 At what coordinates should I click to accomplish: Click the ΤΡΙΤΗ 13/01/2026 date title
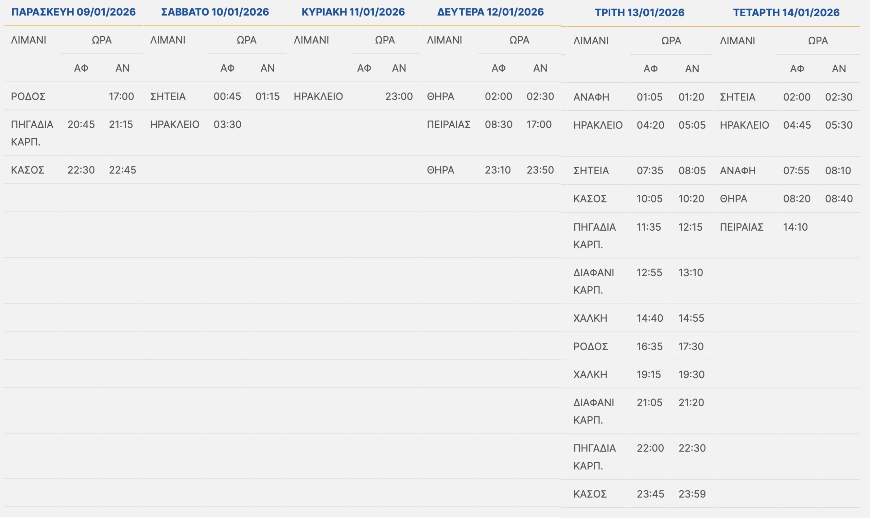click(x=639, y=13)
